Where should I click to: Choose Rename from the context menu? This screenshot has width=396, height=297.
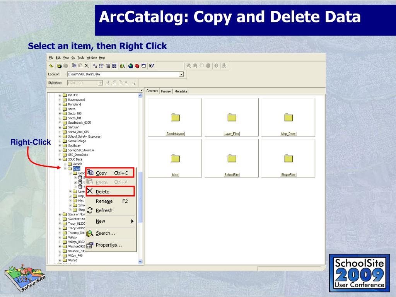coord(111,201)
